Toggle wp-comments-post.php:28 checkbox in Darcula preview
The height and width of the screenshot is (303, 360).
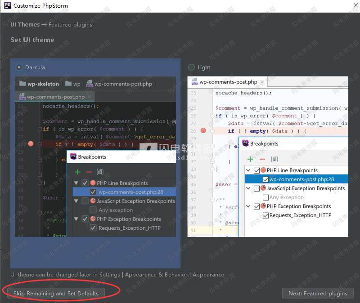pos(93,192)
